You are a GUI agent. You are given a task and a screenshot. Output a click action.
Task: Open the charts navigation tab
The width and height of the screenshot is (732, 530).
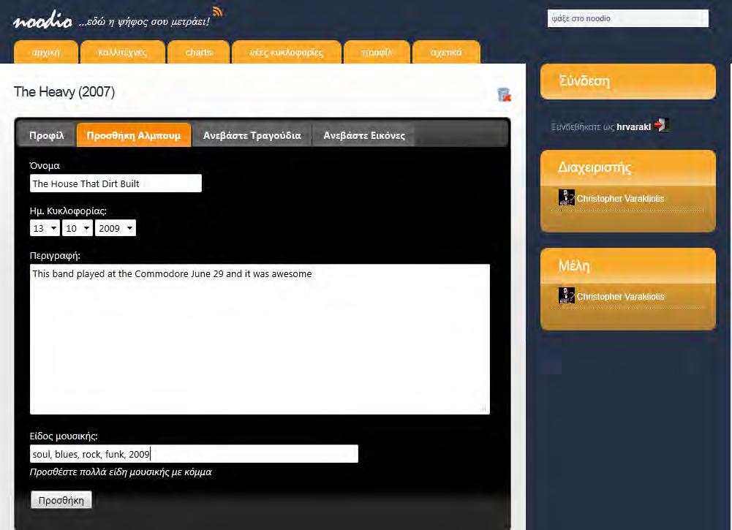click(198, 52)
